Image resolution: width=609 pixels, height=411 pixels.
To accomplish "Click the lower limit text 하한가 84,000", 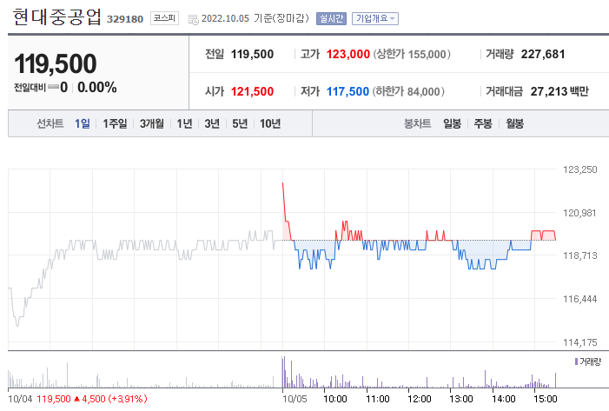I will (408, 91).
